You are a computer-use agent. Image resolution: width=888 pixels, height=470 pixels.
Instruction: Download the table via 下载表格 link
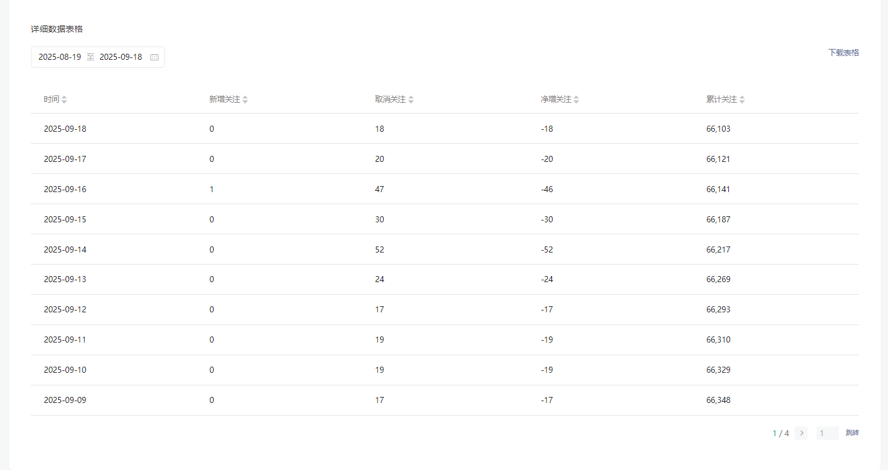[x=843, y=53]
